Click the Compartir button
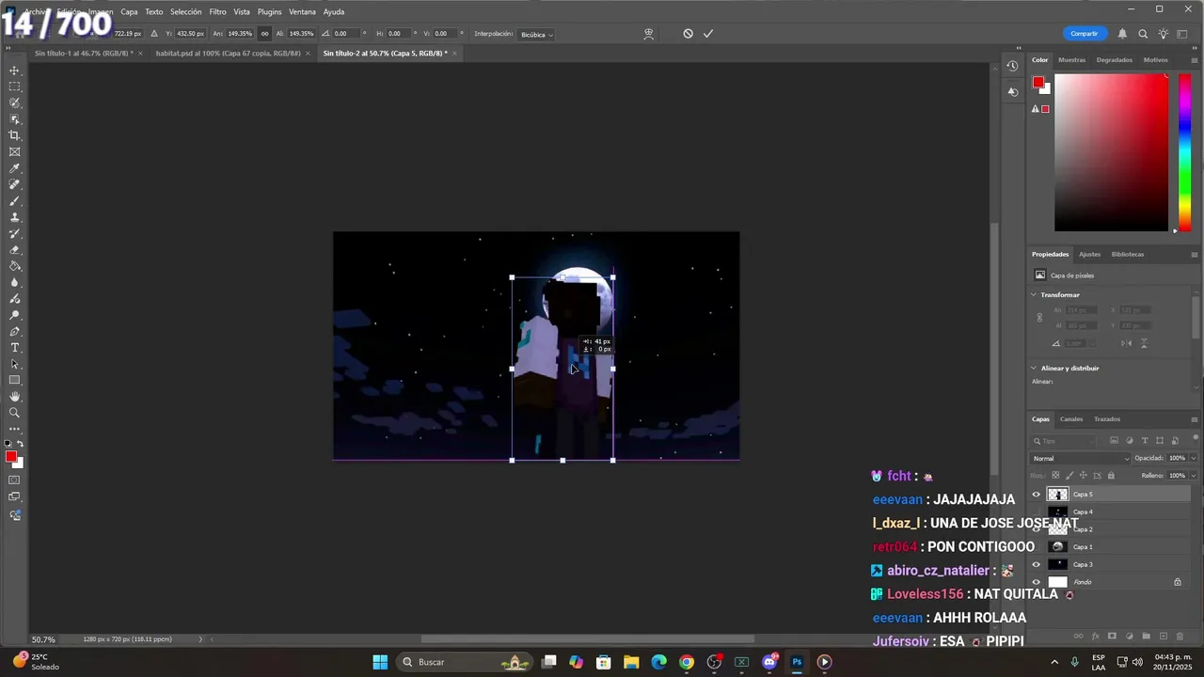The width and height of the screenshot is (1204, 677). [x=1084, y=34]
